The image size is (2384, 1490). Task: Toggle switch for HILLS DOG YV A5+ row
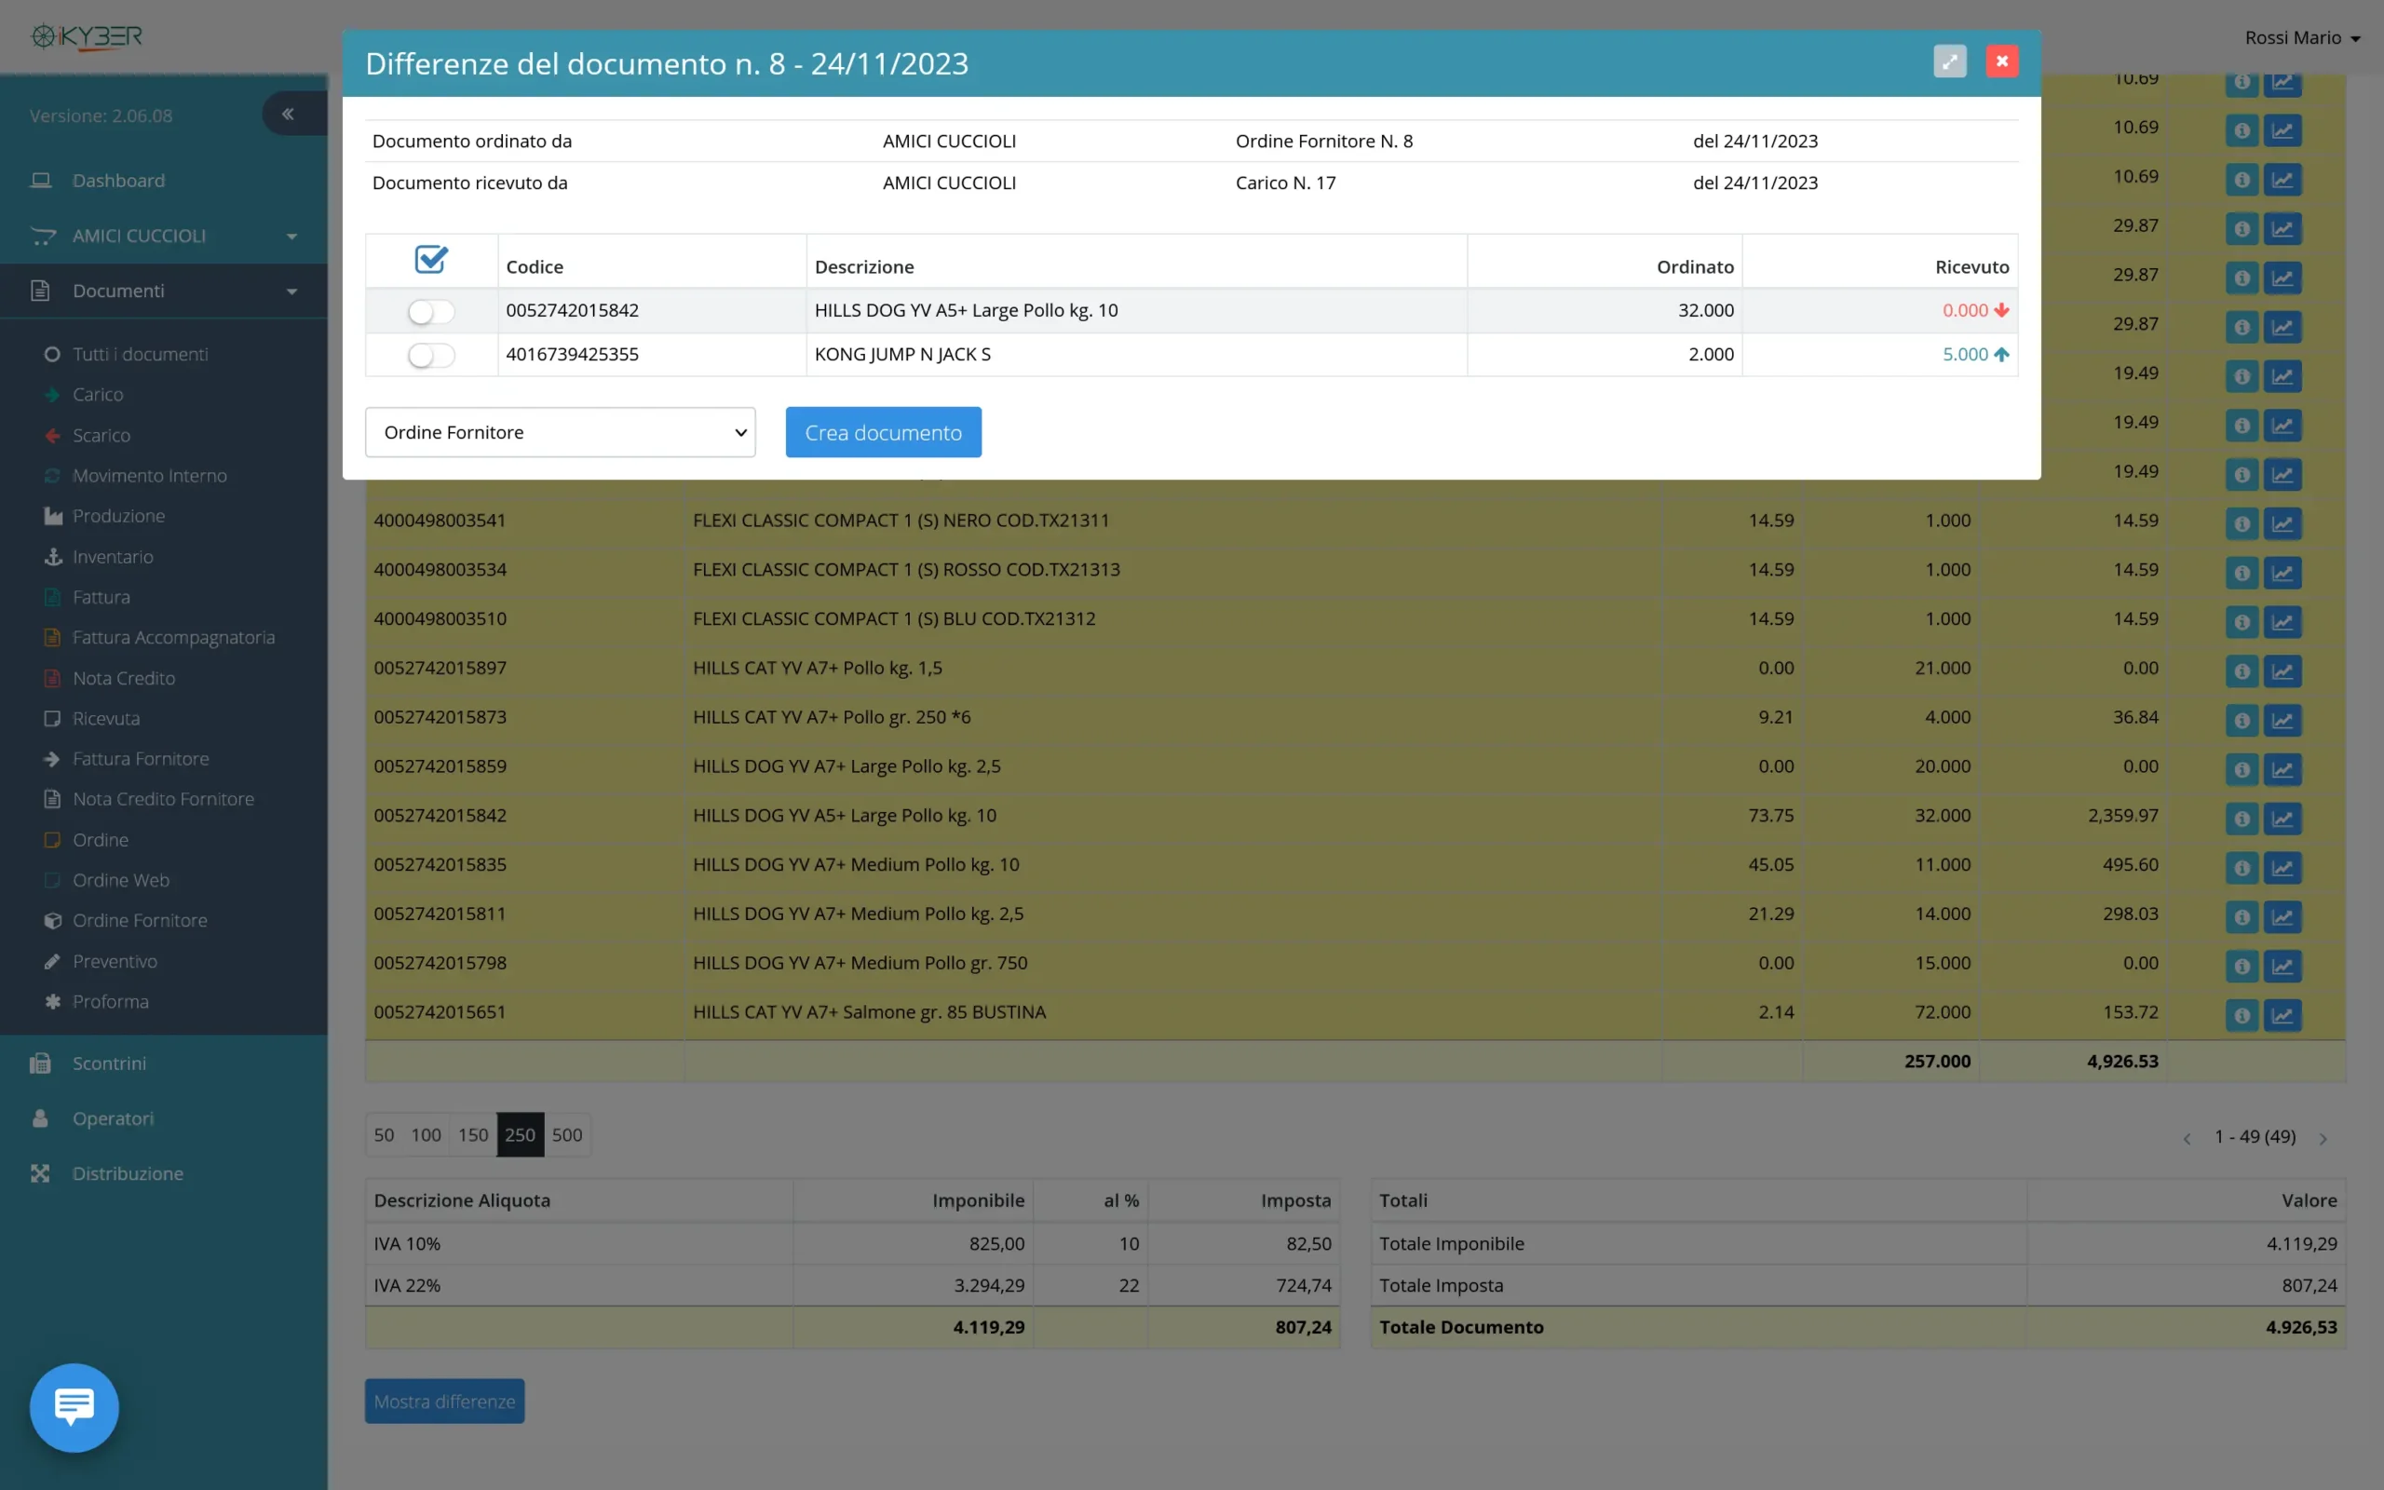(x=431, y=311)
